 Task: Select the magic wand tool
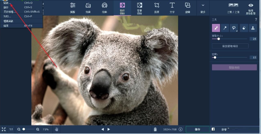coord(225,28)
